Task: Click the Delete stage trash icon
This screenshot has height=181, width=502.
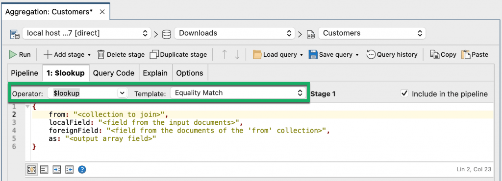Action: [x=101, y=55]
